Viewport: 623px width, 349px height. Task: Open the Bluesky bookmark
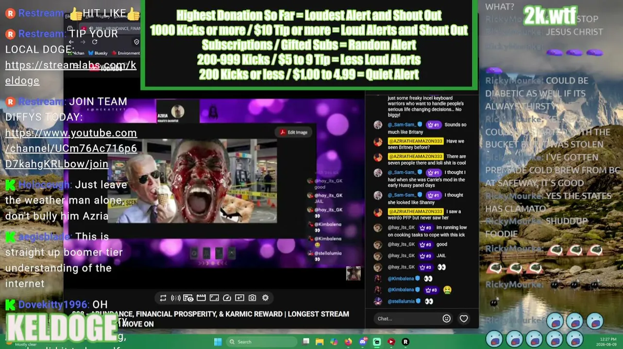coord(98,53)
